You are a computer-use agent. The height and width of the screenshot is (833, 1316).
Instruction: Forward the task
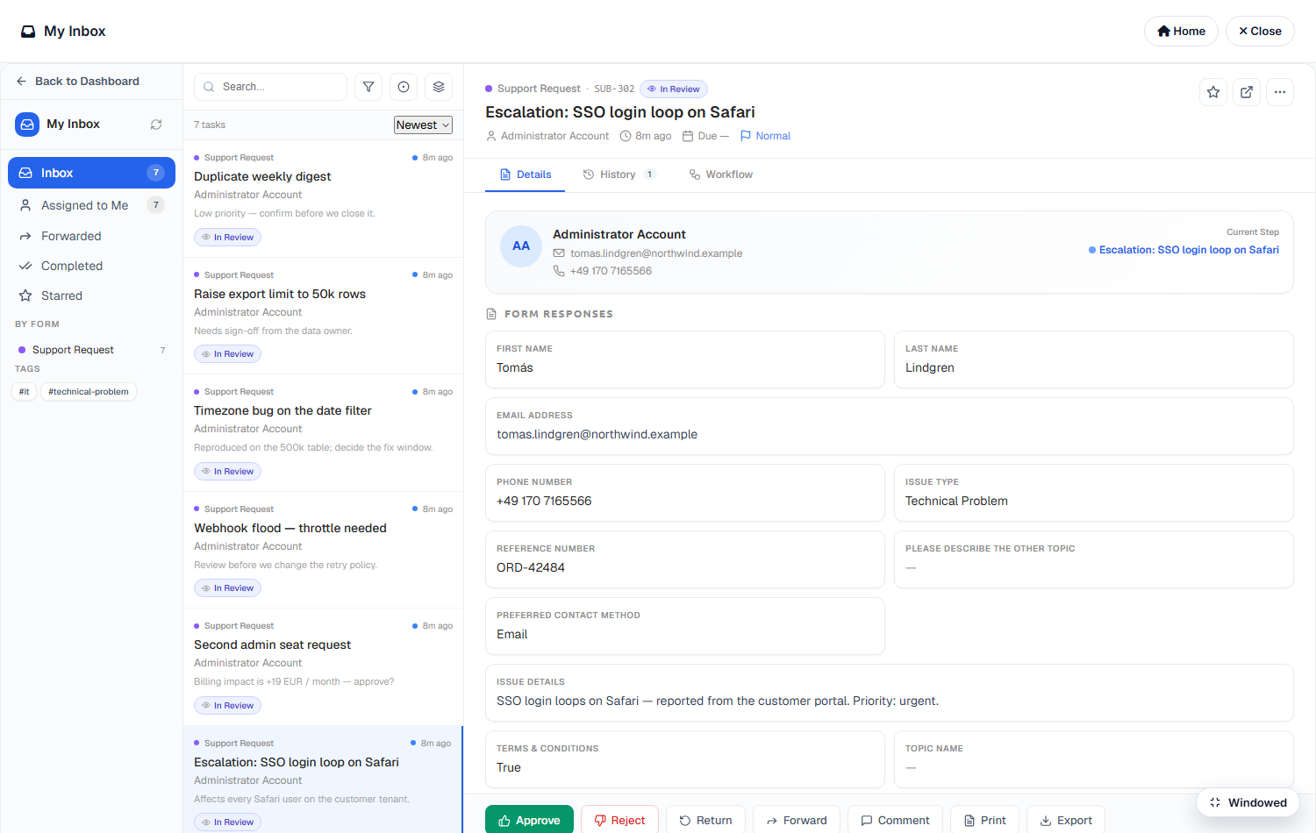tap(797, 820)
